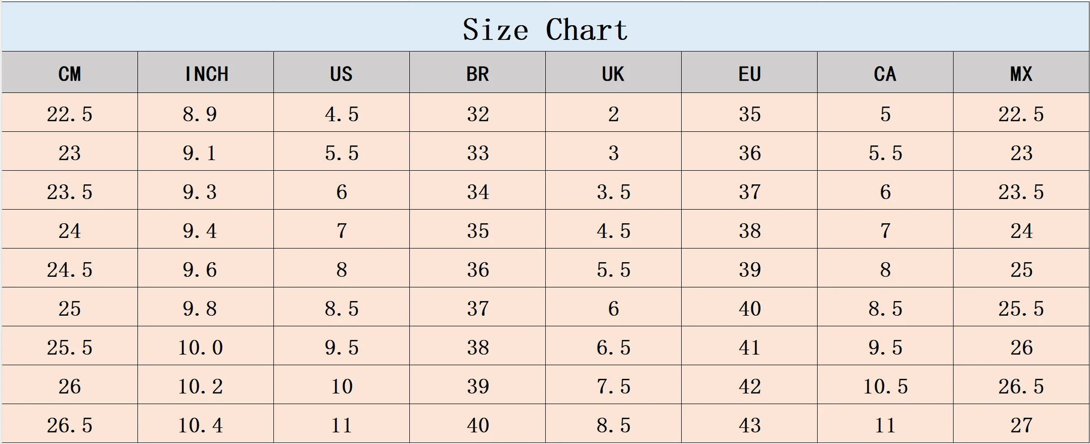Image resolution: width=1090 pixels, height=444 pixels.
Task: Select BR size 32 cell
Action: [478, 114]
